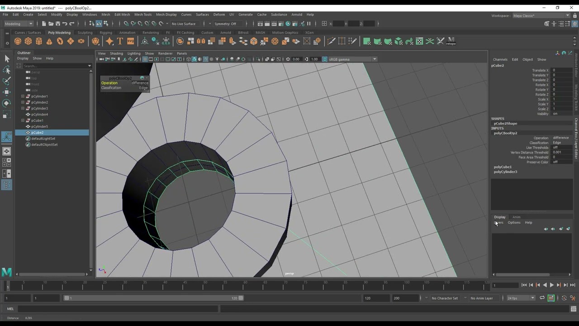Click the Outliner horizontal scrollbar
This screenshot has height=326, width=579.
click(x=52, y=274)
